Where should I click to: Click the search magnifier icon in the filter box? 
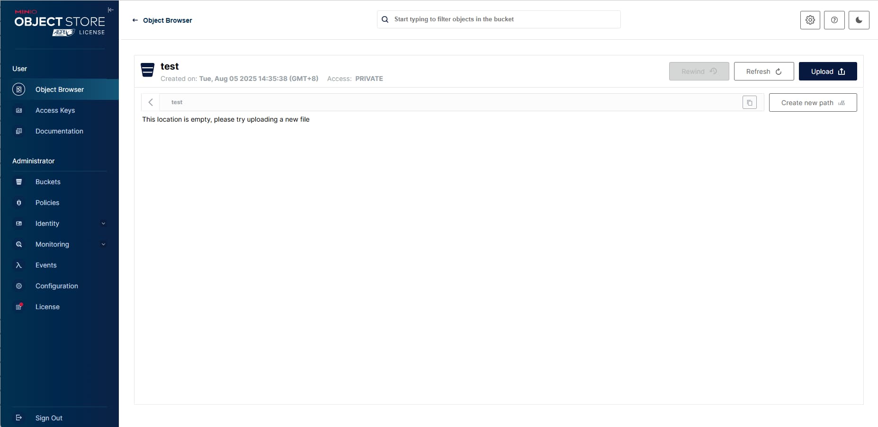point(385,19)
